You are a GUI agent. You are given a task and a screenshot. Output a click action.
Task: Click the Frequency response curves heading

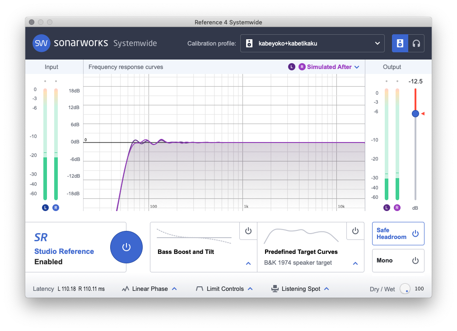(126, 67)
